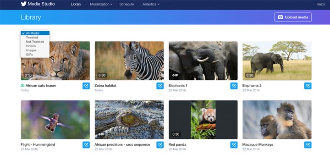This screenshot has width=330, height=165.
Task: Expand the Monetization menu
Action: tap(101, 4)
